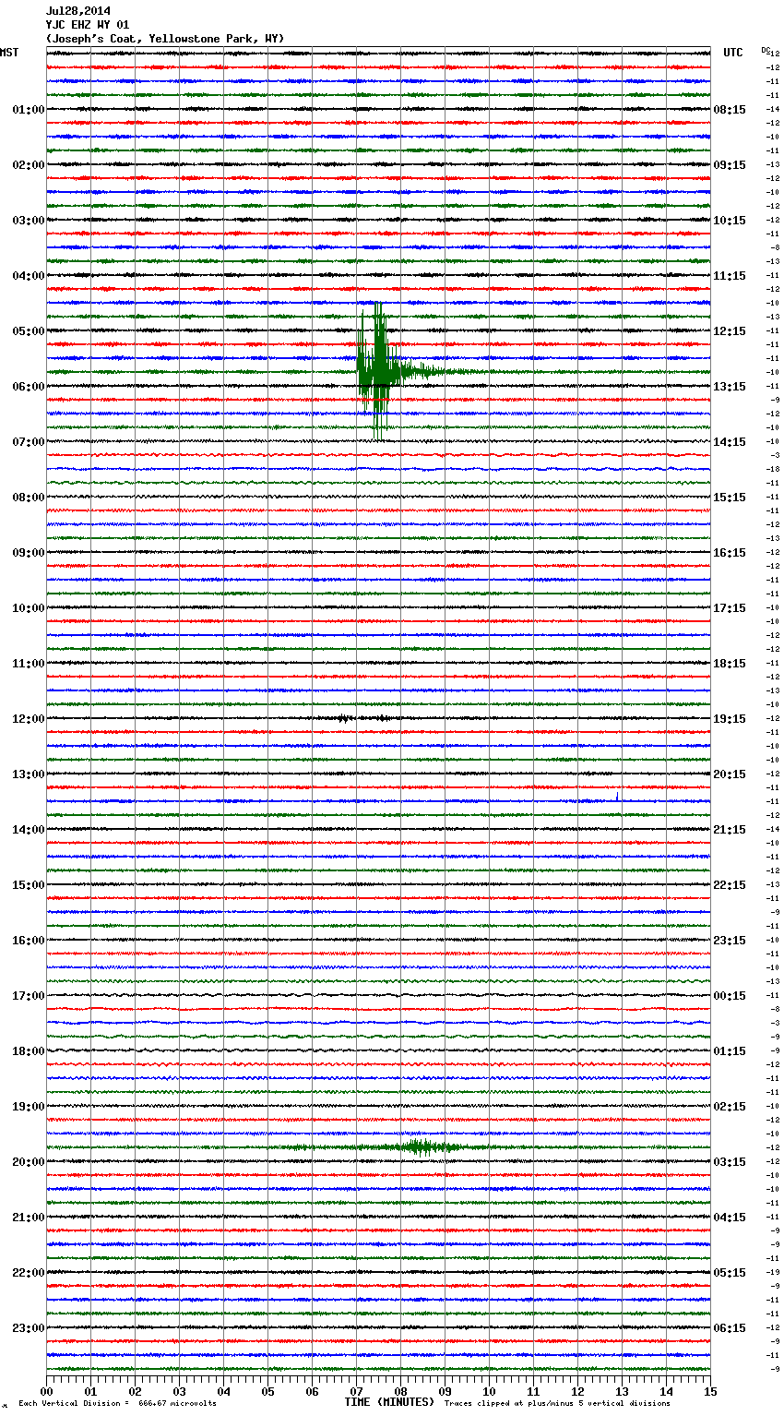The width and height of the screenshot is (784, 1416).
Task: Select the 04:00 MST row label
Action: tap(29, 276)
